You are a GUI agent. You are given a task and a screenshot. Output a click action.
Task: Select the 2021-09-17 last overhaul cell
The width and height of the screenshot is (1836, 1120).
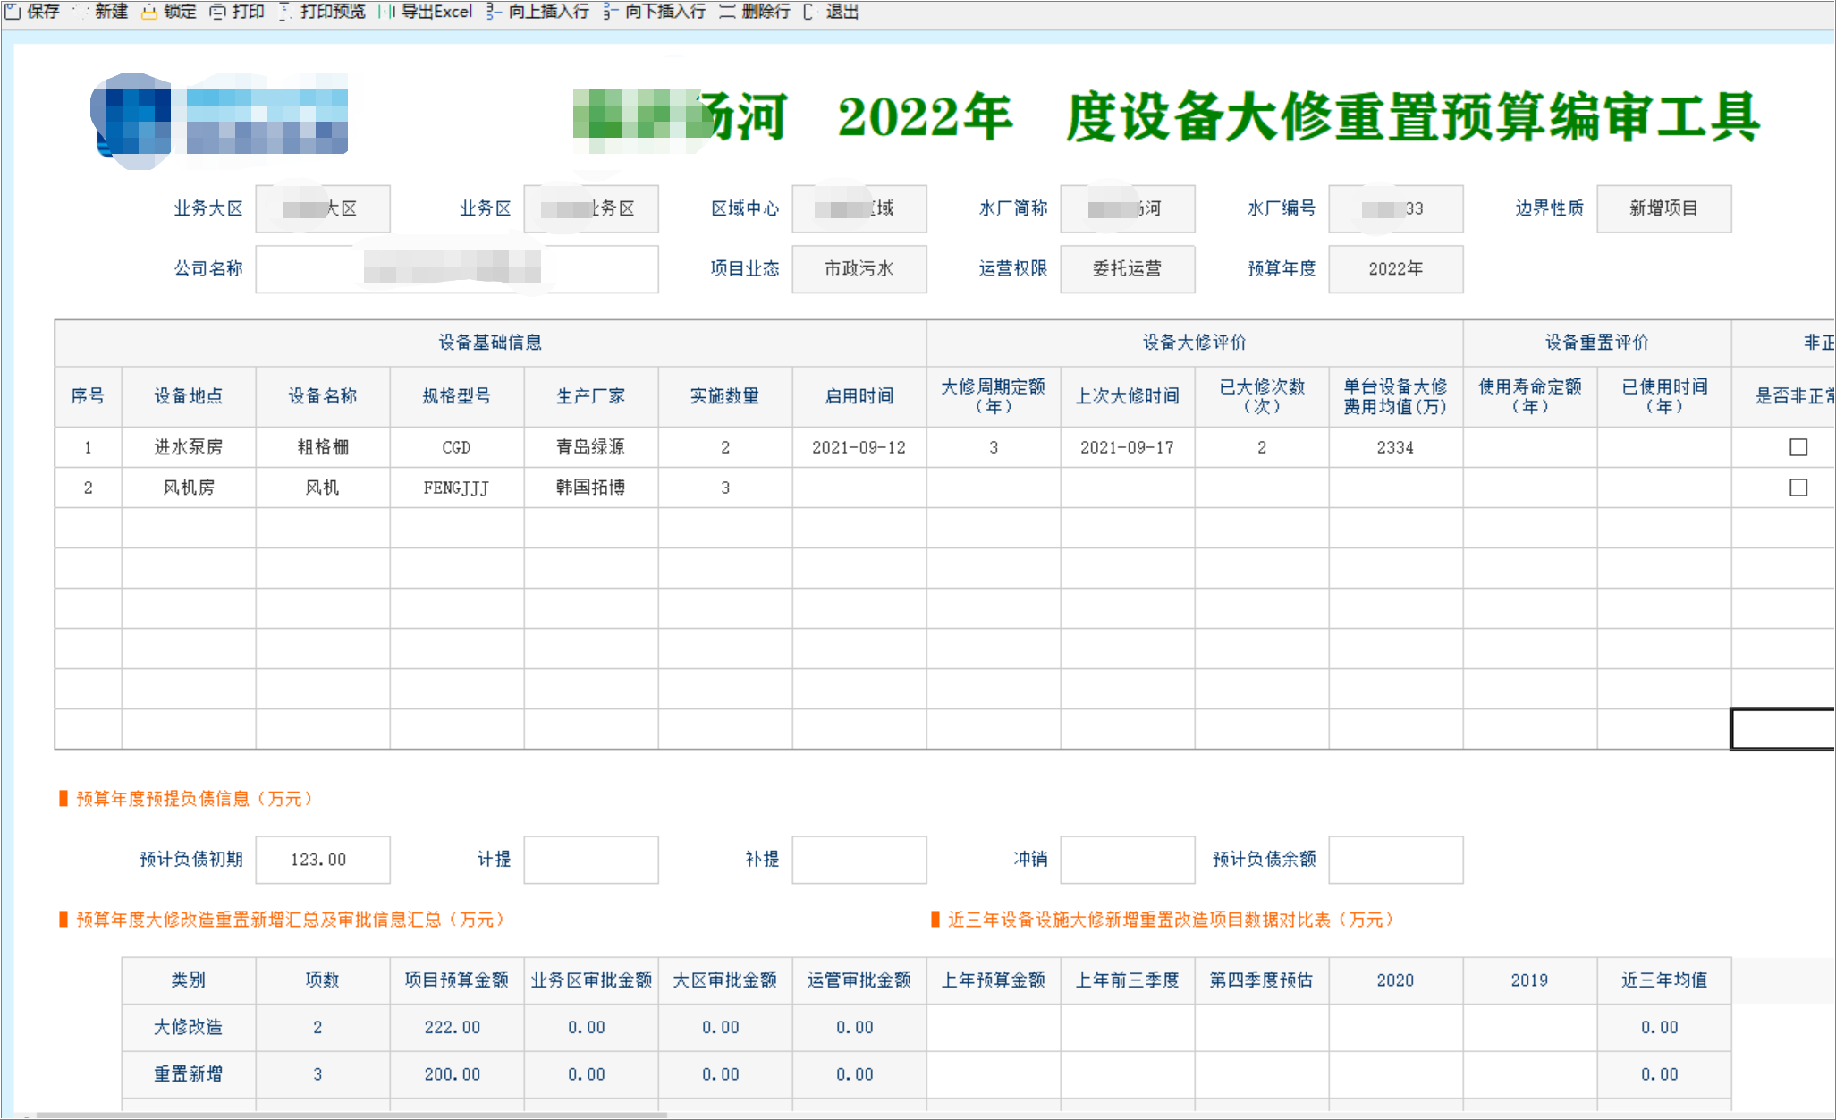click(x=1128, y=447)
